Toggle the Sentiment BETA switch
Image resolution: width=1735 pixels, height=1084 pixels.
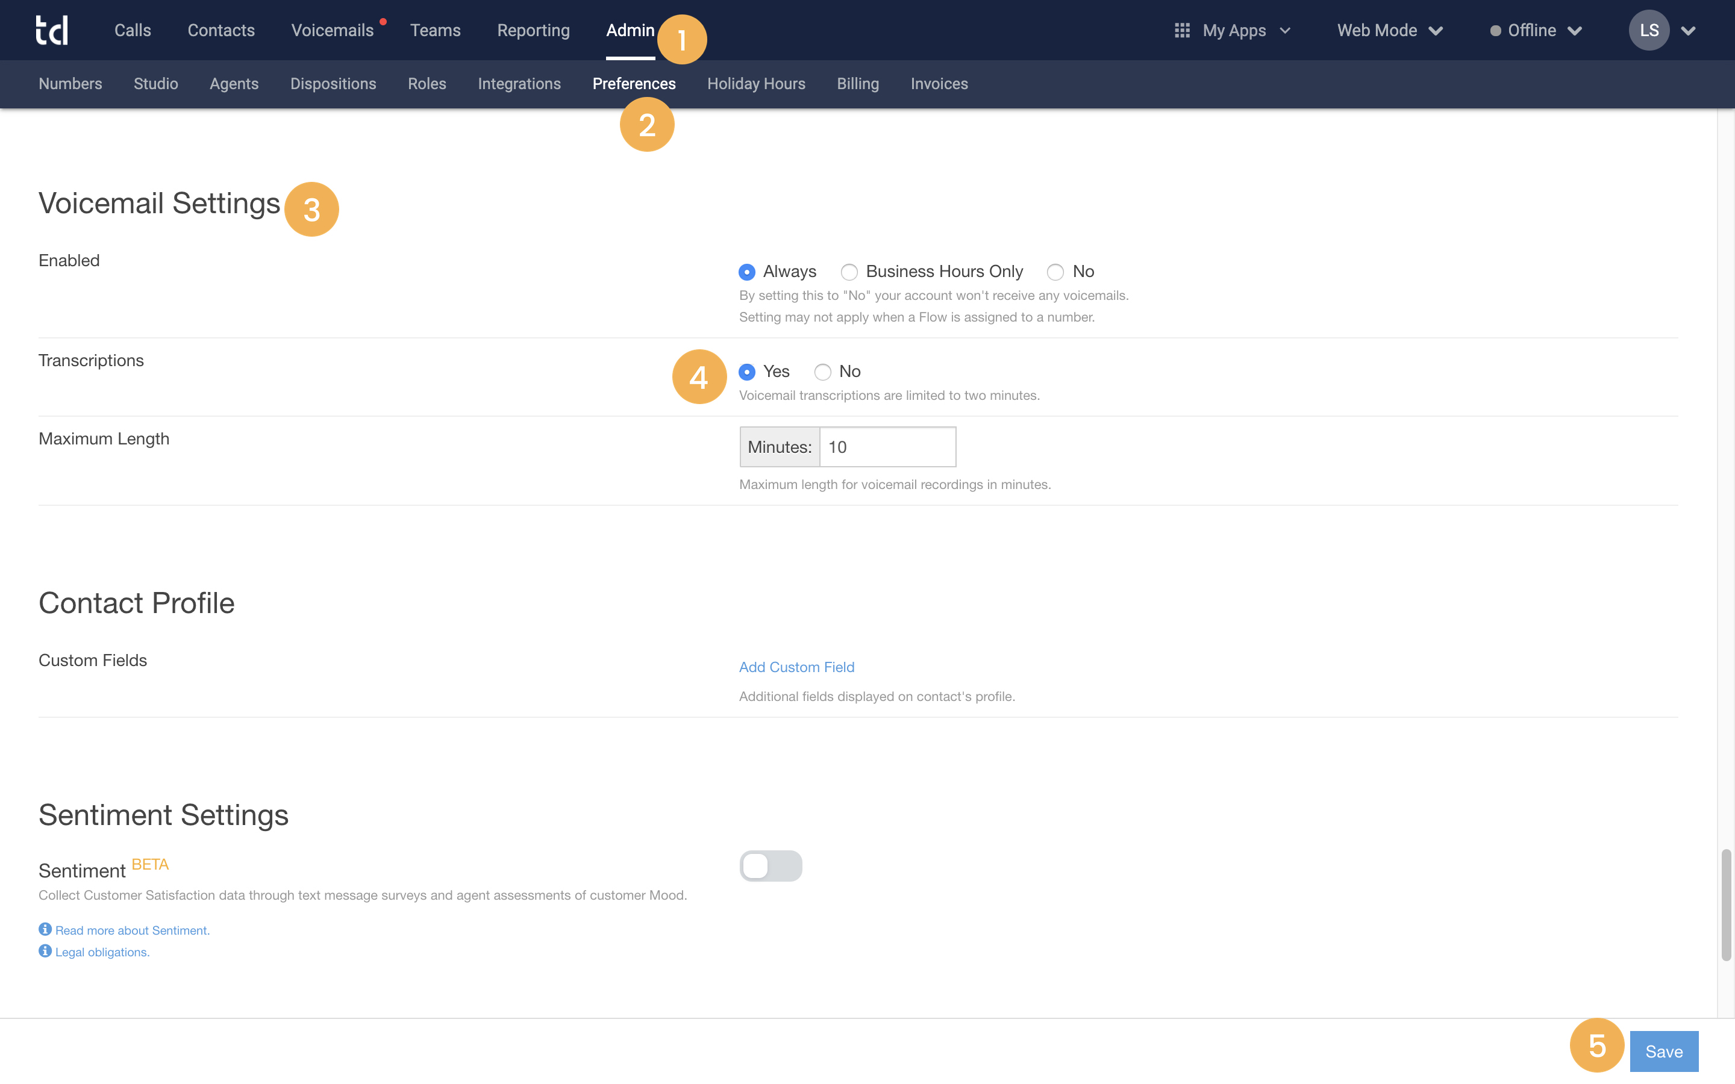pyautogui.click(x=771, y=865)
